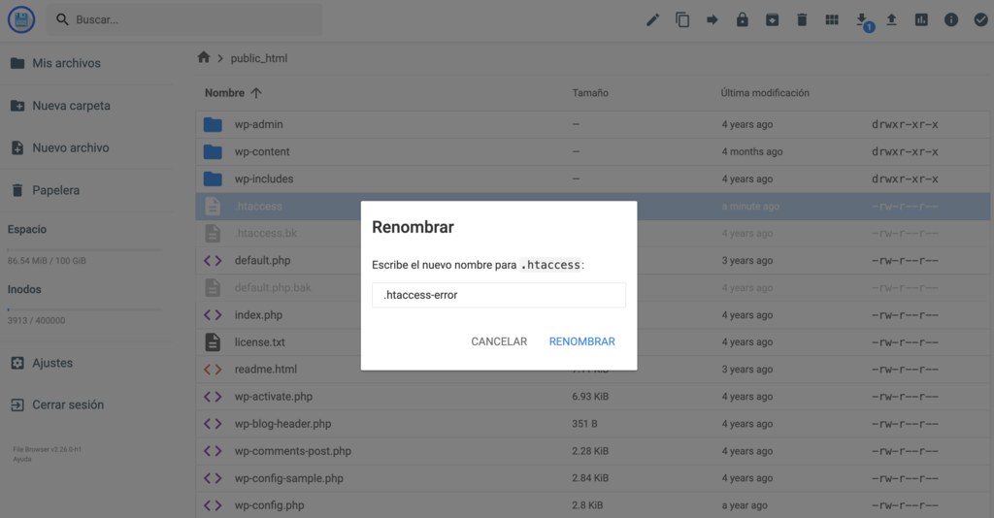The height and width of the screenshot is (518, 994).
Task: Click the move file arrow icon
Action: pos(712,20)
